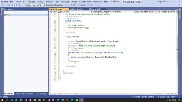Click Add to Source Control
The width and height of the screenshot is (182, 102).
click(x=144, y=97)
